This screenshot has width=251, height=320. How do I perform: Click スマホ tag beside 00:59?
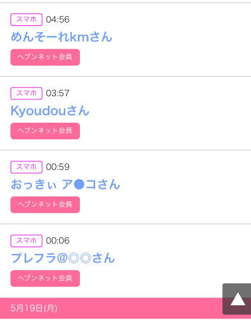27,167
